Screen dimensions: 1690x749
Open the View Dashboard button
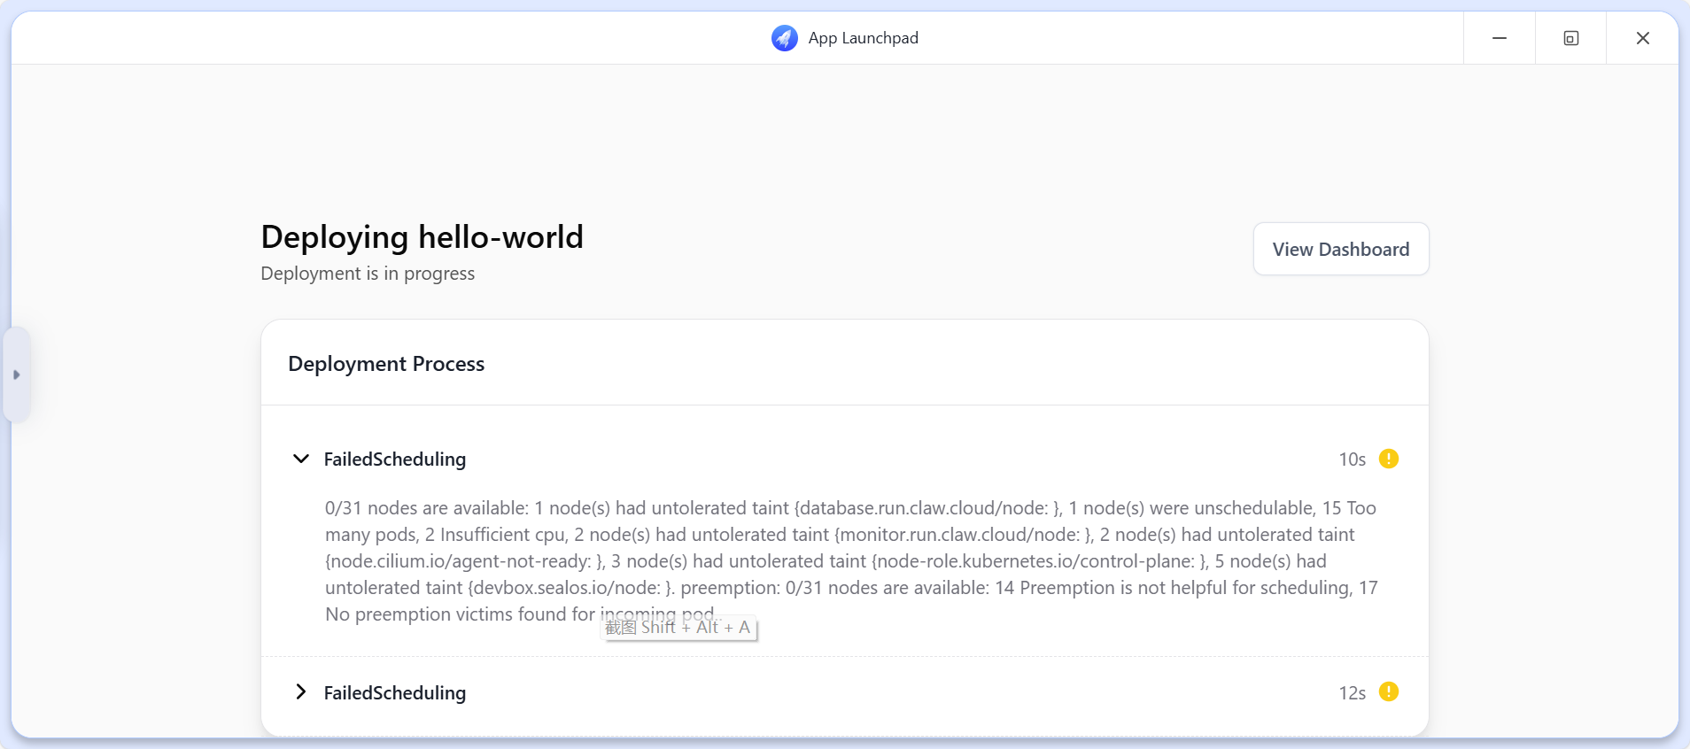pyautogui.click(x=1340, y=249)
